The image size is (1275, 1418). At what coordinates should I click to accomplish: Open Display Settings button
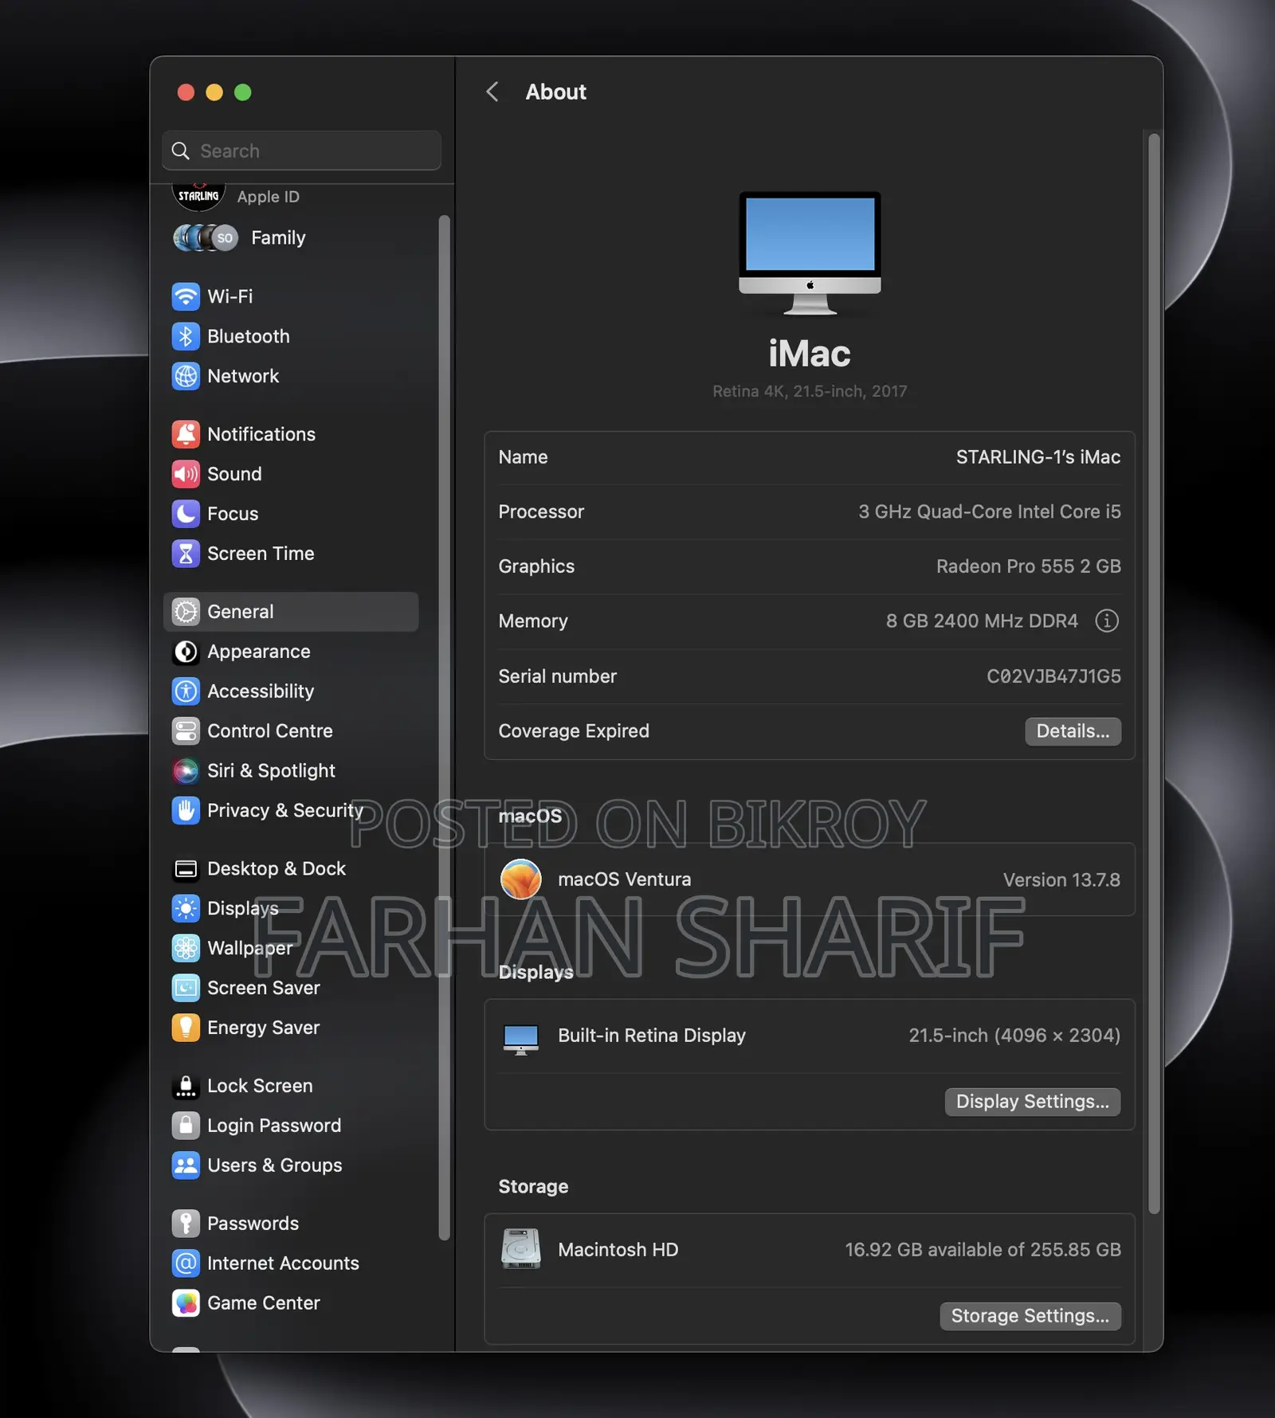(1032, 1102)
